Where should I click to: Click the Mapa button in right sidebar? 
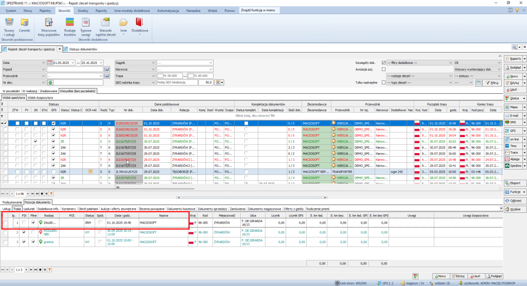(x=514, y=107)
